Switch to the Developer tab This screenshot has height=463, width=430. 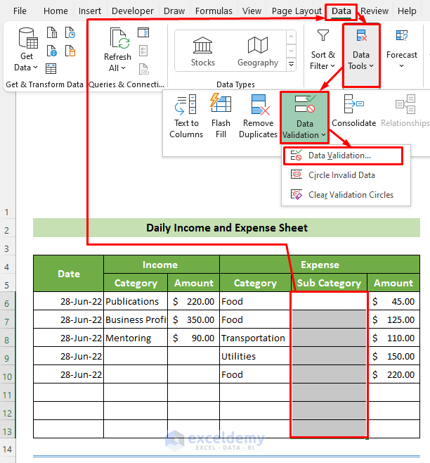click(x=132, y=11)
